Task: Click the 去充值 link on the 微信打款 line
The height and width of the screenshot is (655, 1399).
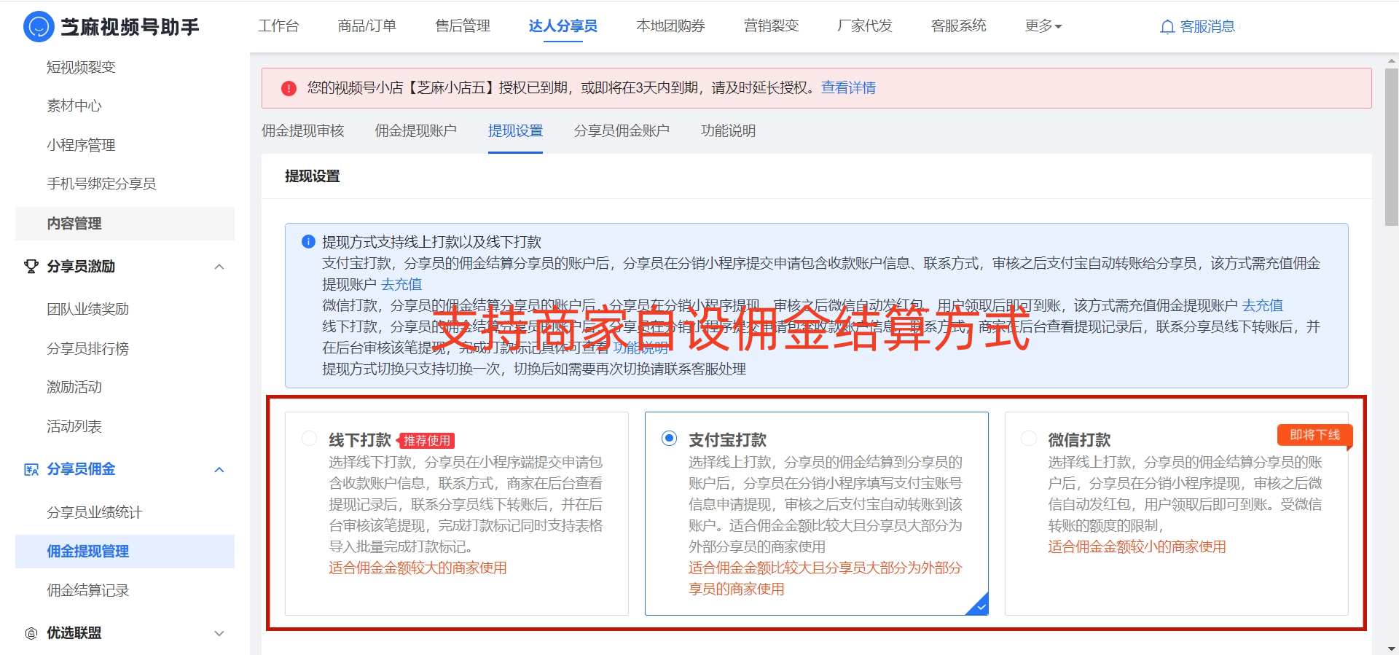Action: point(1263,305)
